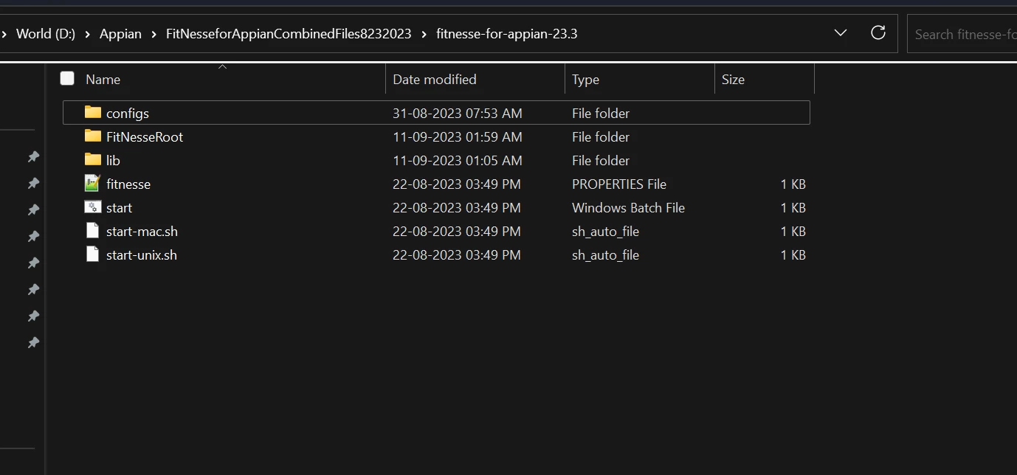
Task: Refresh the current folder view
Action: (x=878, y=33)
